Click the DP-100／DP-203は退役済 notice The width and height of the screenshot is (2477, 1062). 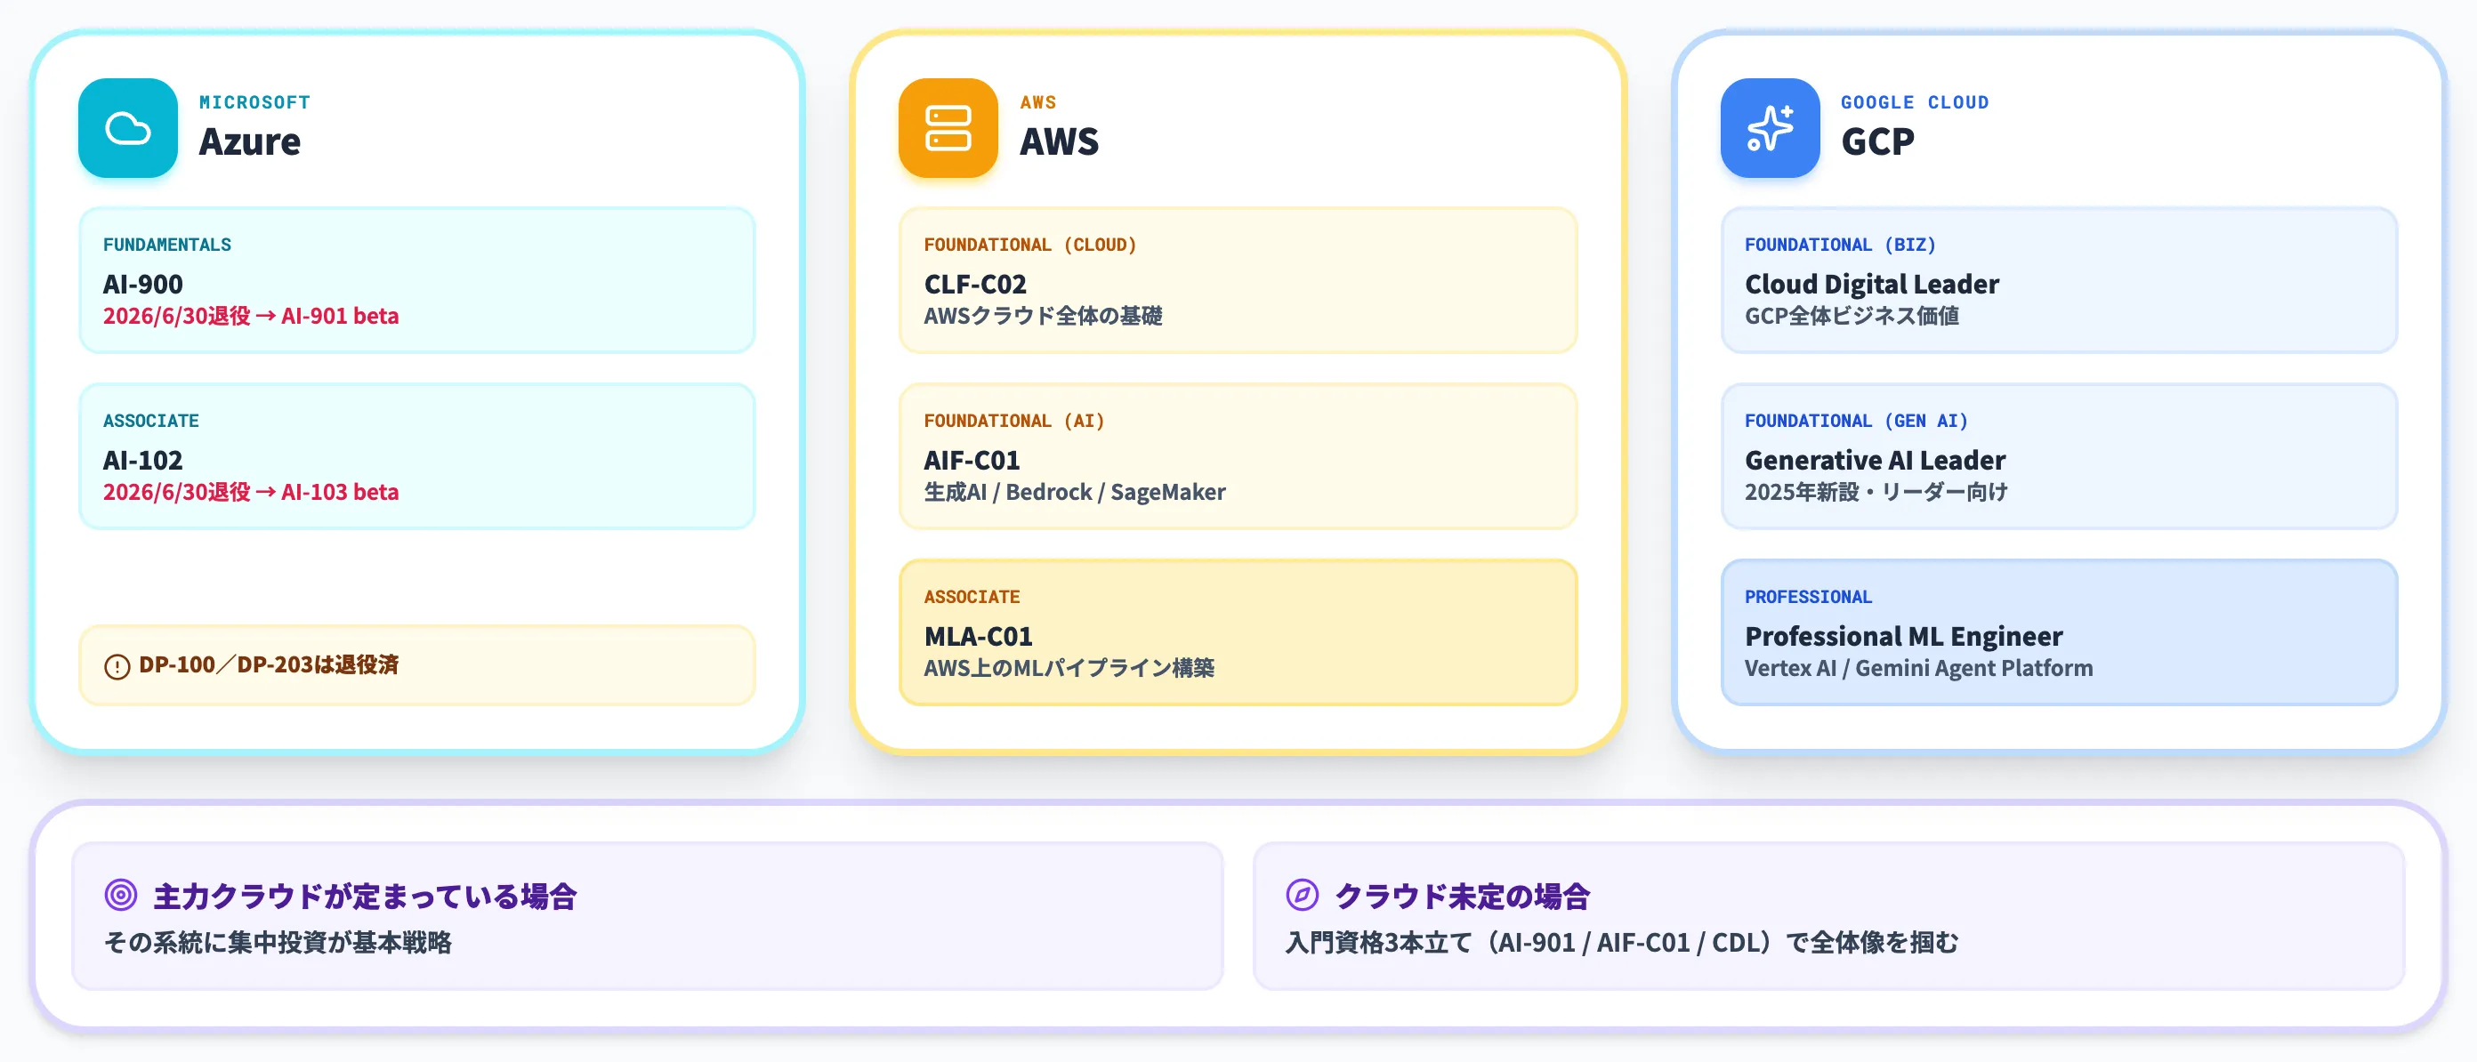[417, 665]
